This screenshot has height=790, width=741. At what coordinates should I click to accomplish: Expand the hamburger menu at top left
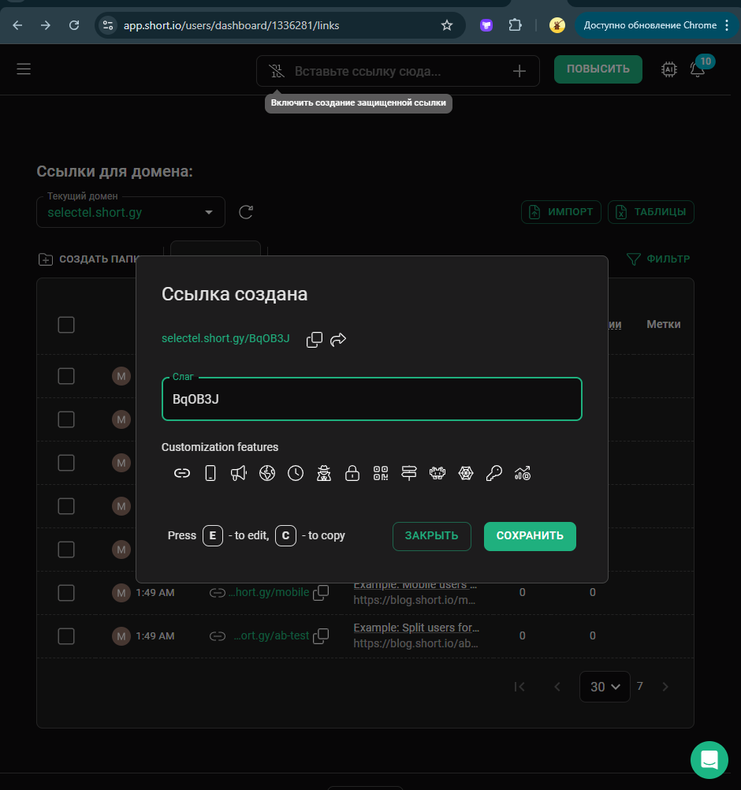pyautogui.click(x=24, y=69)
